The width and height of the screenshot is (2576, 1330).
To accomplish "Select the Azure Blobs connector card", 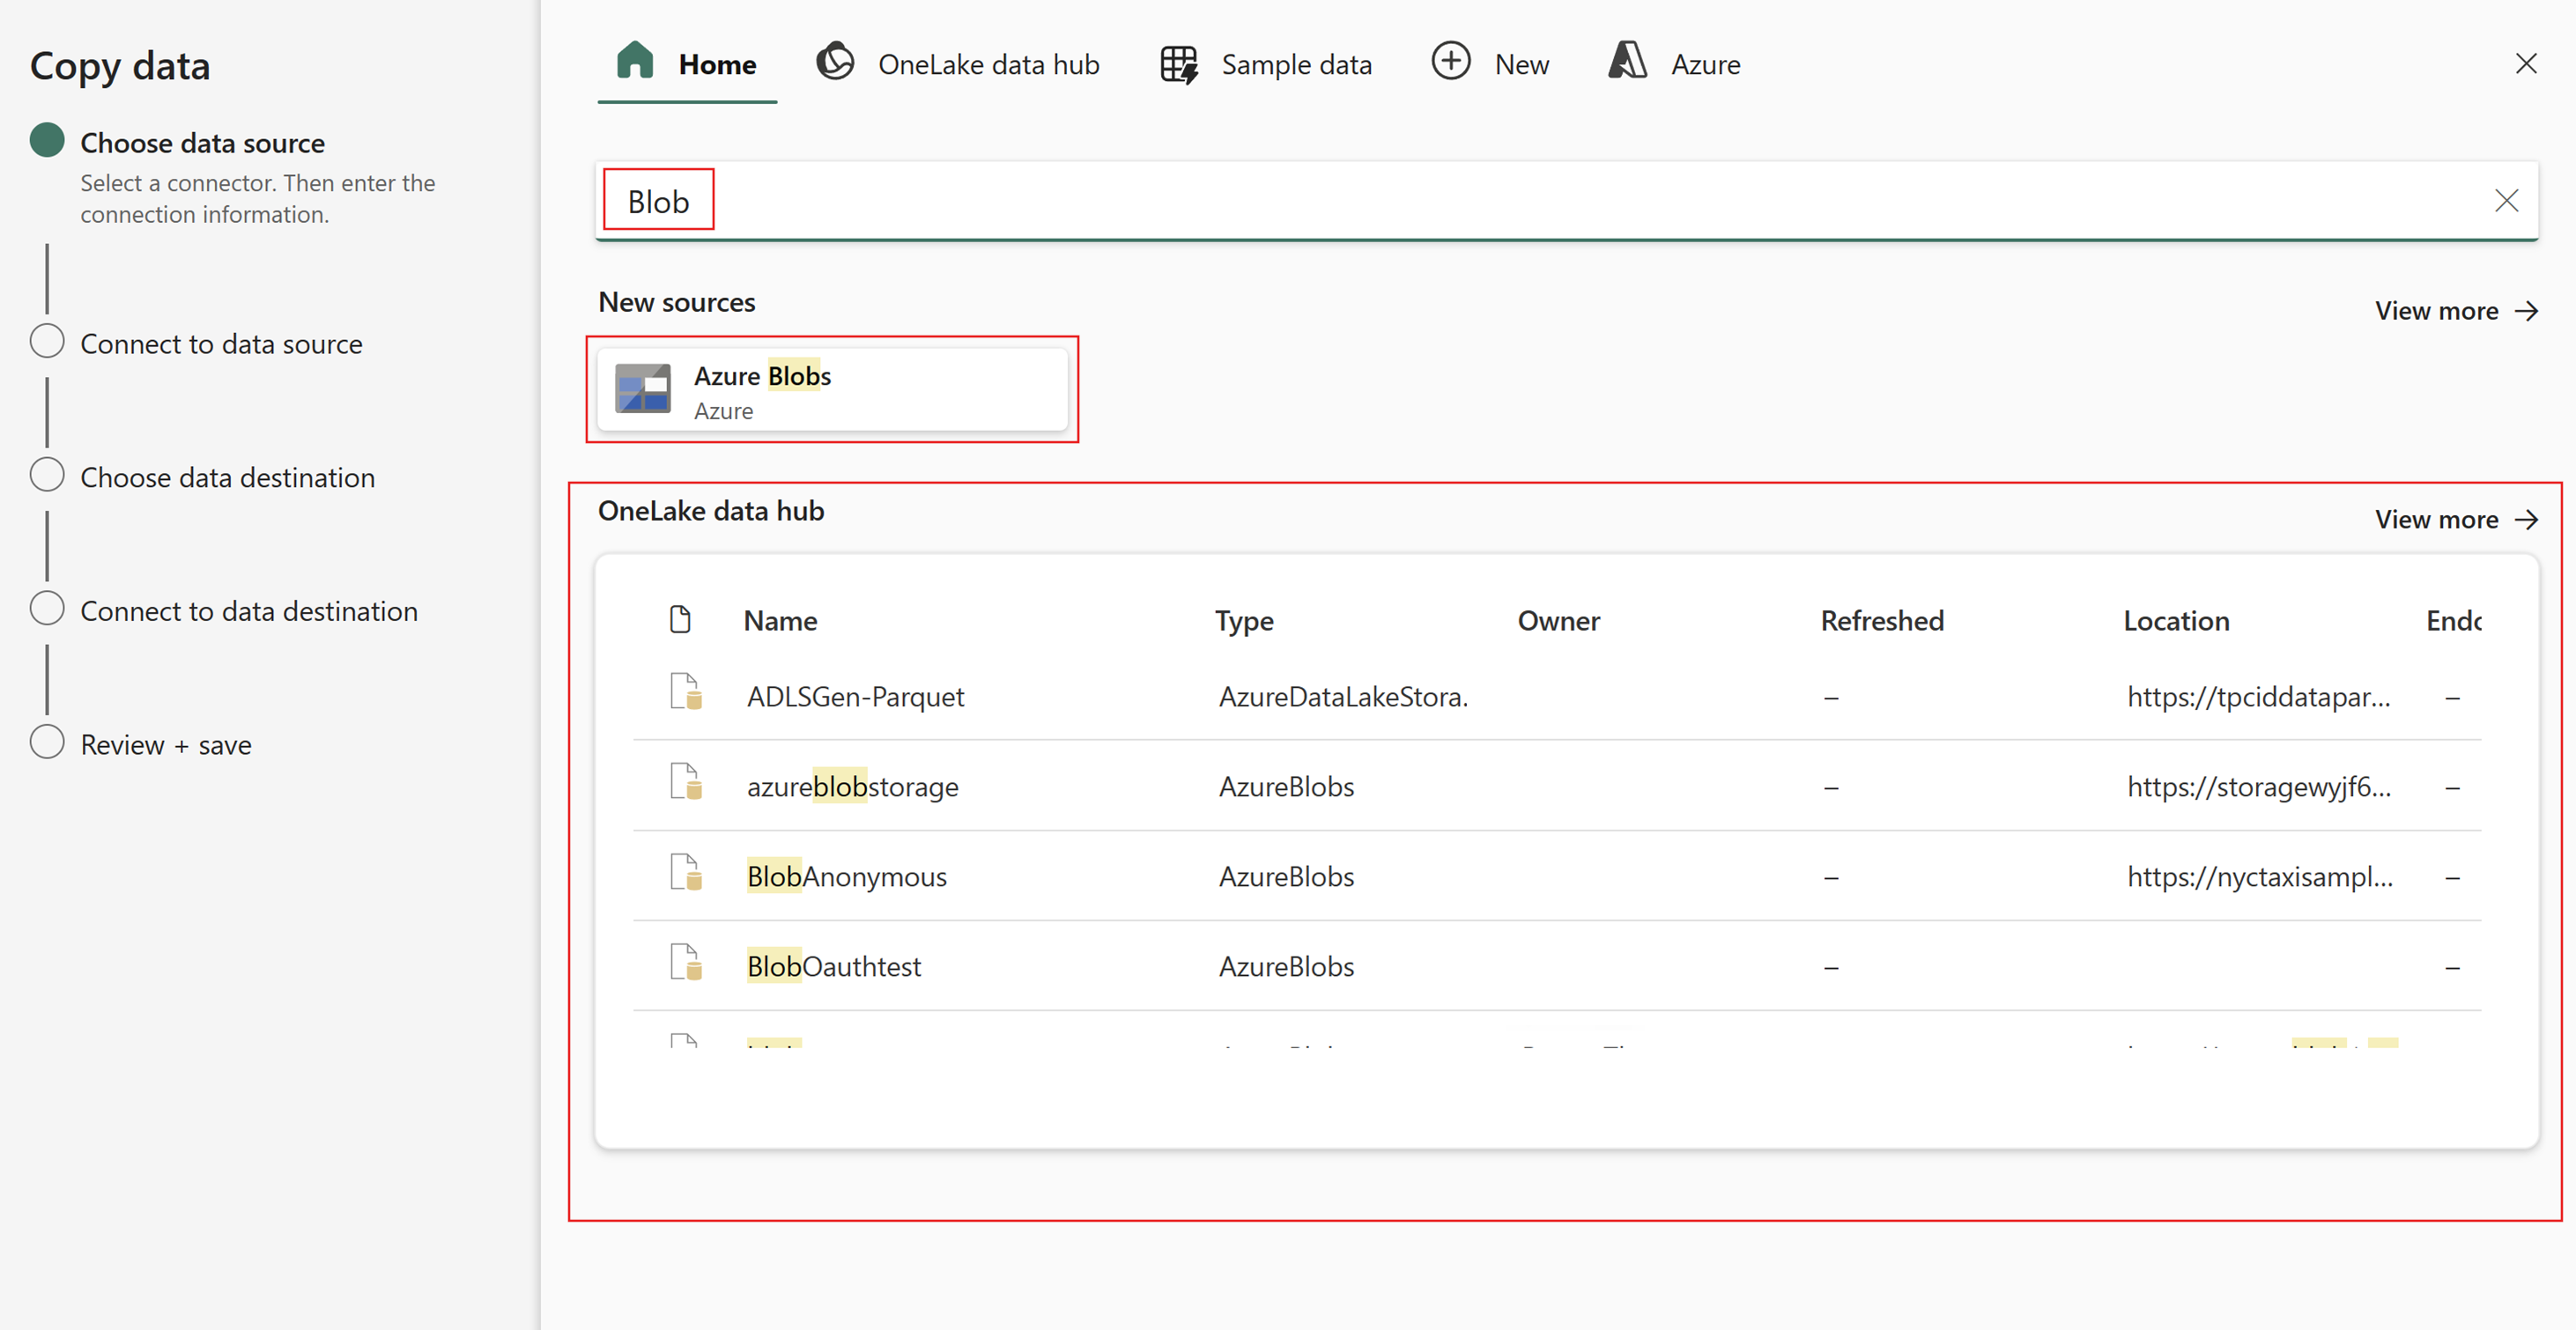I will (x=832, y=390).
